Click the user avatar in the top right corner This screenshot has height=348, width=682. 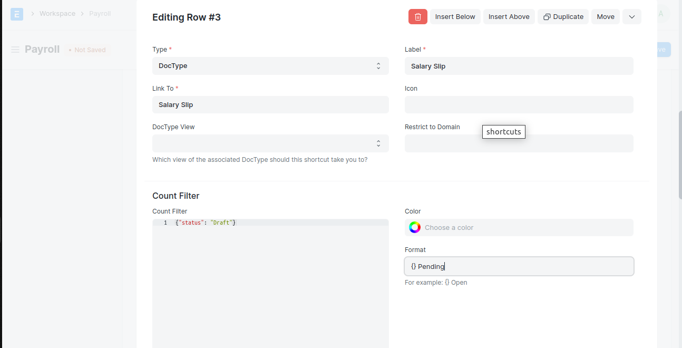pos(660,14)
